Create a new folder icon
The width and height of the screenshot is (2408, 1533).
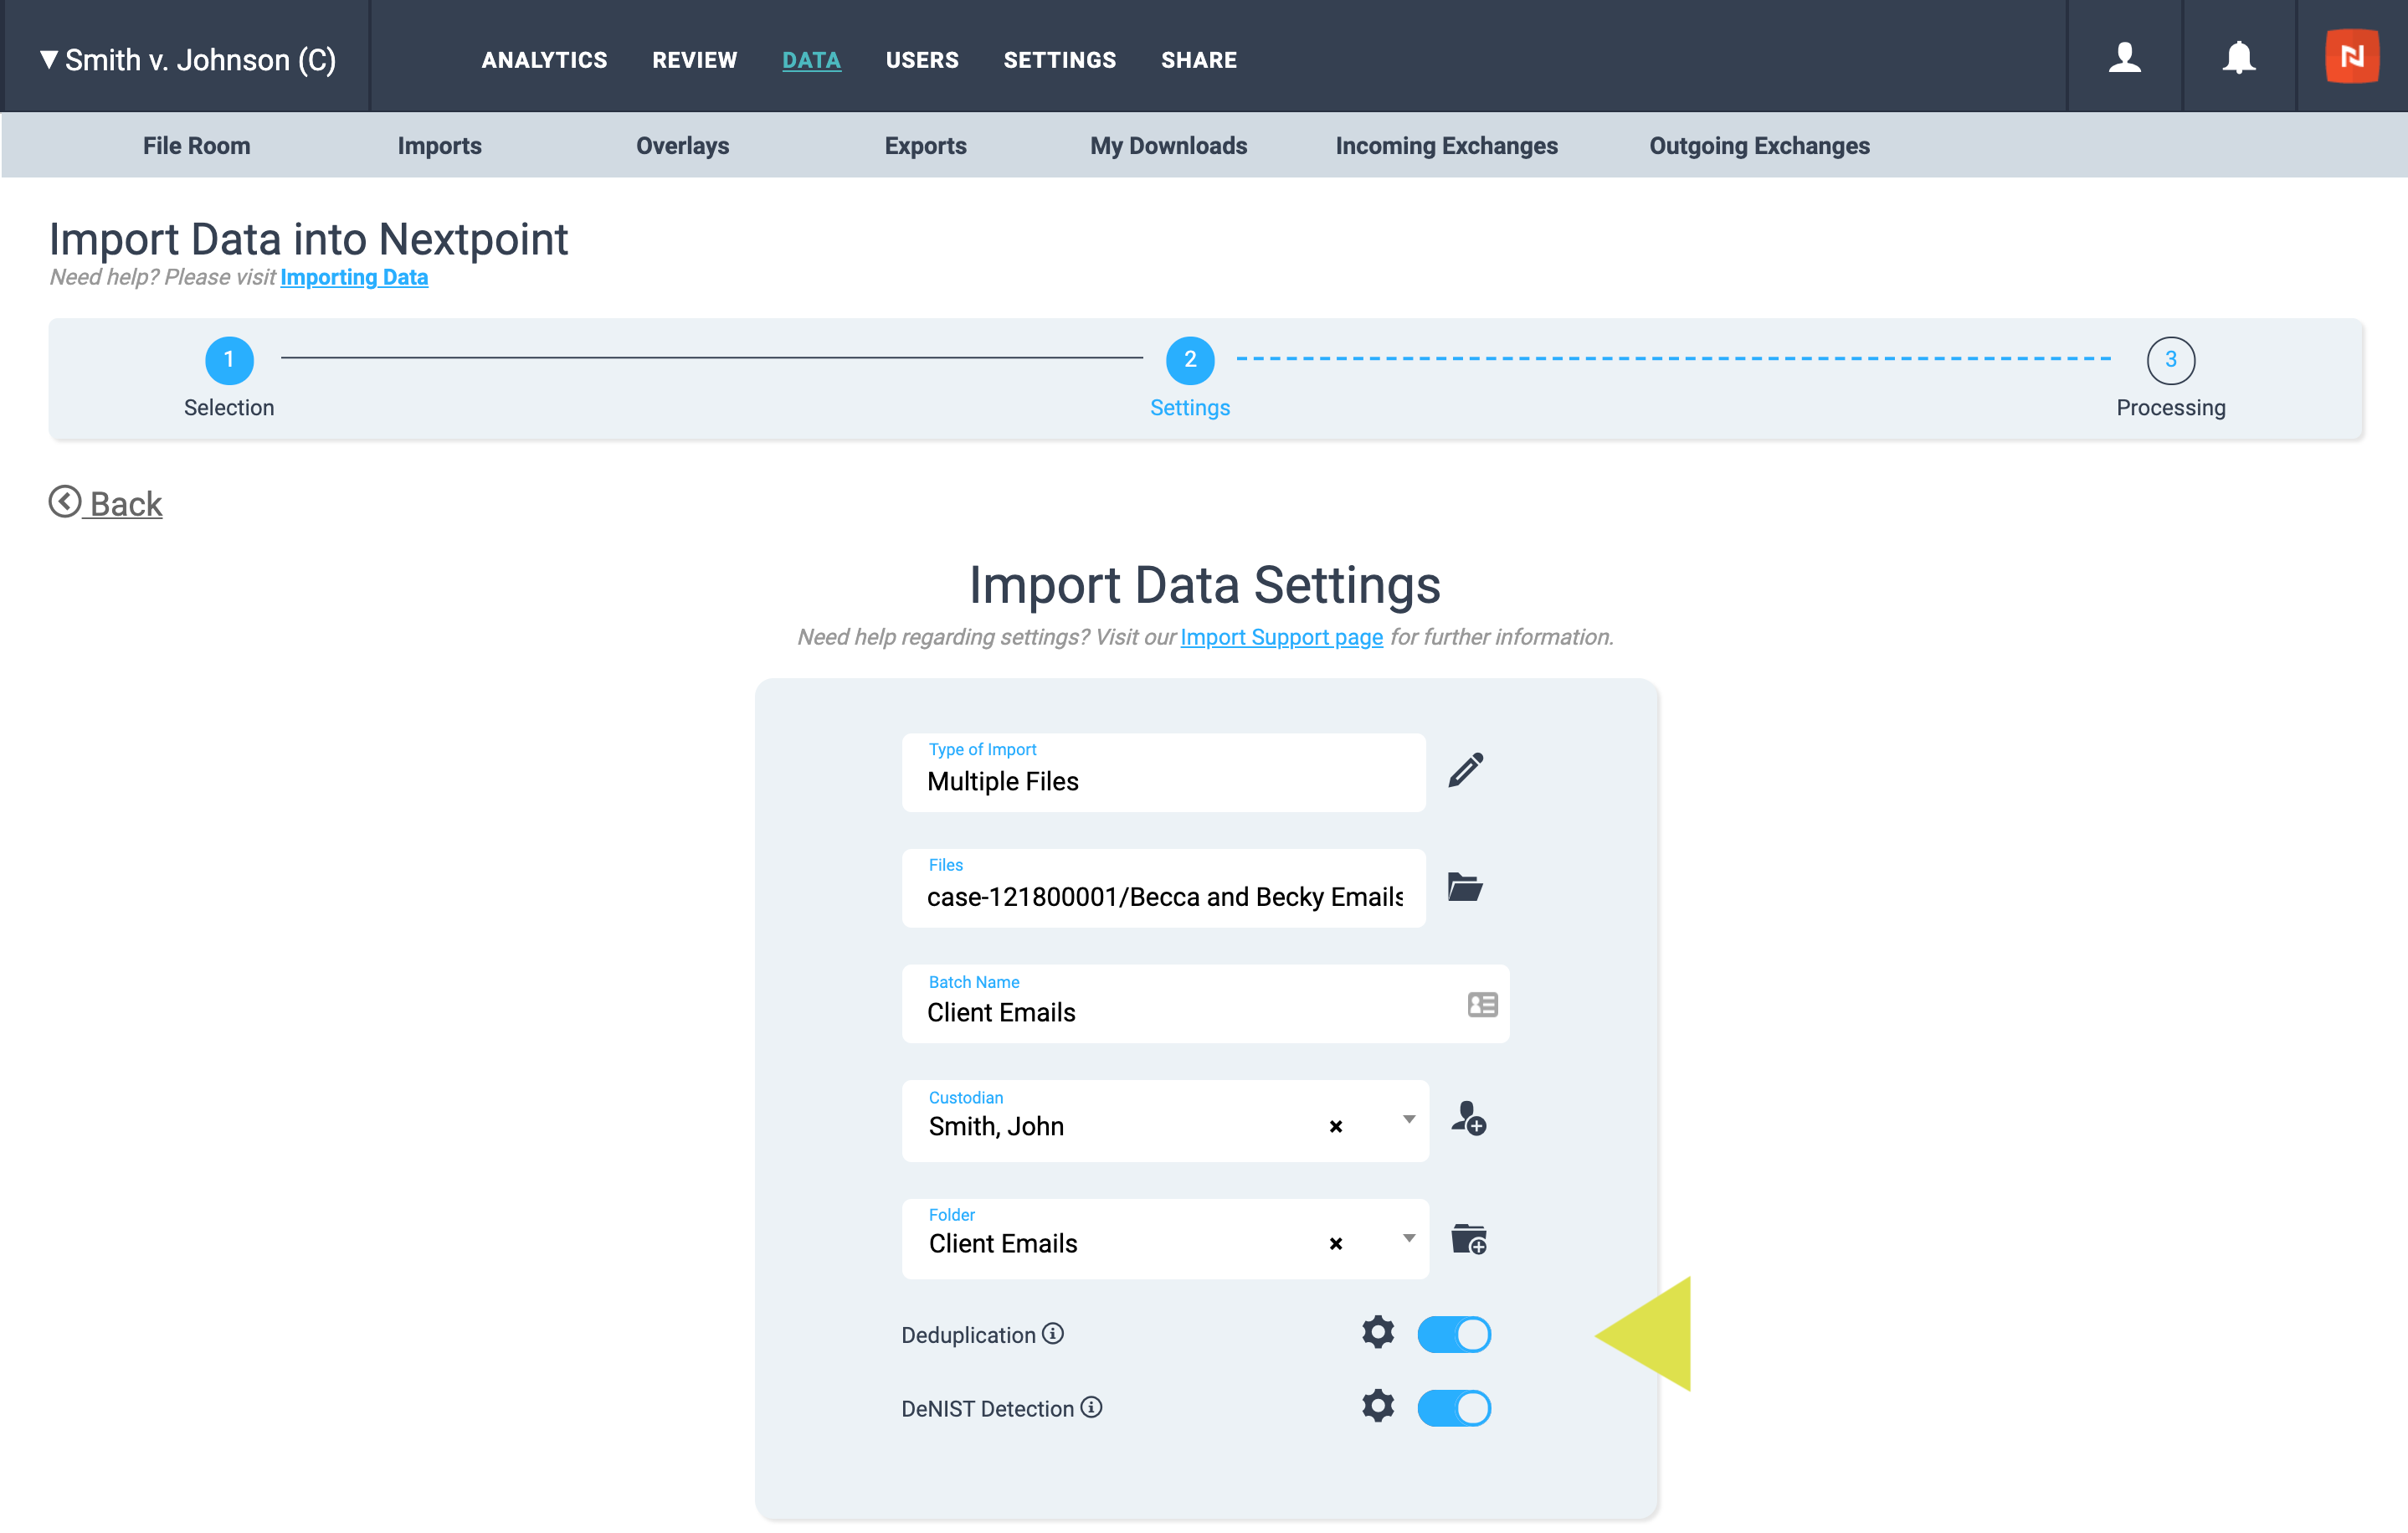(x=1469, y=1239)
